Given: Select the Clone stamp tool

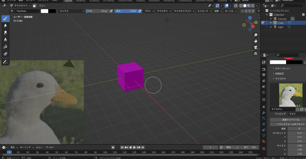Looking at the screenshot, I should (5, 40).
